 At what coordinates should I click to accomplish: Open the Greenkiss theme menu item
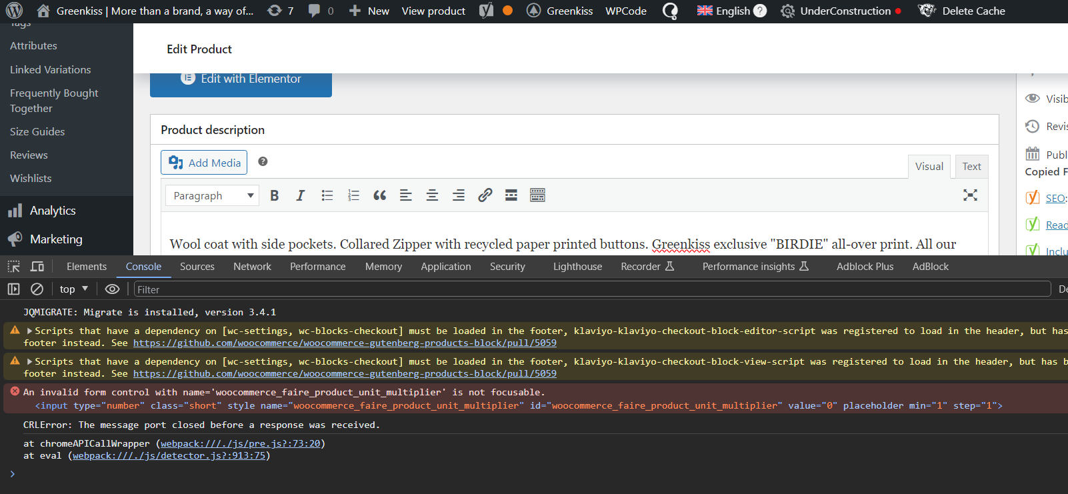point(559,11)
